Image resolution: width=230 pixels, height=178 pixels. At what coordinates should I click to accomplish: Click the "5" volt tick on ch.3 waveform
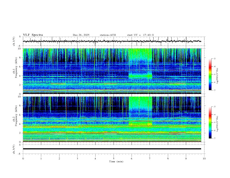coord(20,145)
